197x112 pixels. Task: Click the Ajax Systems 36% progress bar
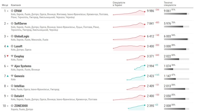(x=177, y=69)
